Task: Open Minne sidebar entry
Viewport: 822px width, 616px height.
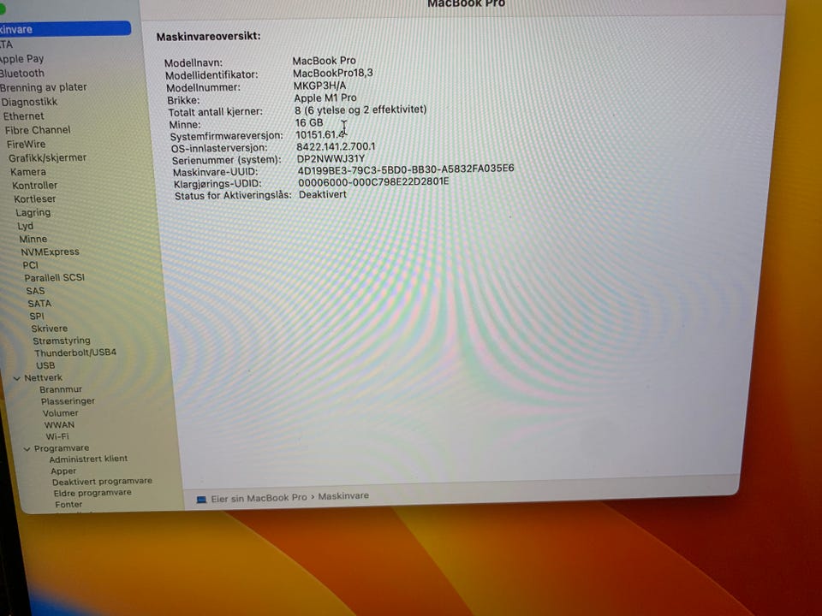Action: [x=33, y=239]
